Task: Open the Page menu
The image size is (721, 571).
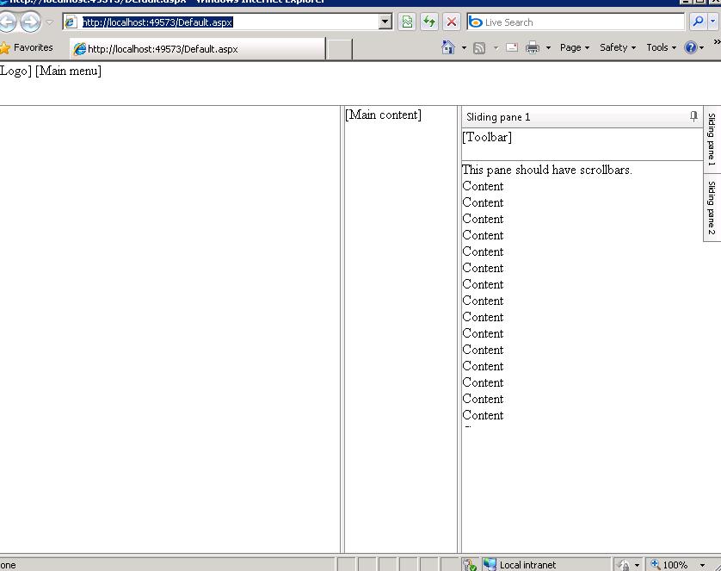Action: 575,47
